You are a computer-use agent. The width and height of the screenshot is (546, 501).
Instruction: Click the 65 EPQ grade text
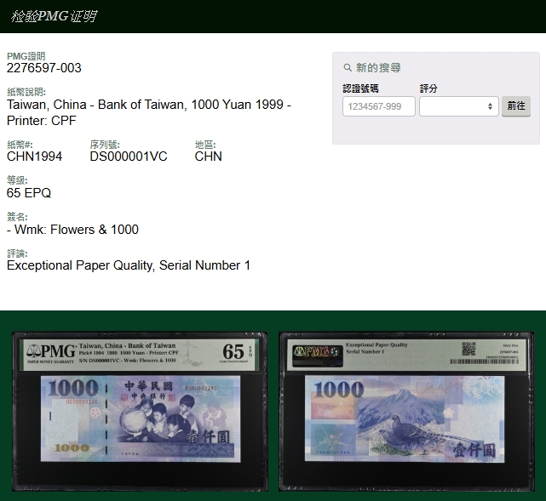pyautogui.click(x=29, y=193)
